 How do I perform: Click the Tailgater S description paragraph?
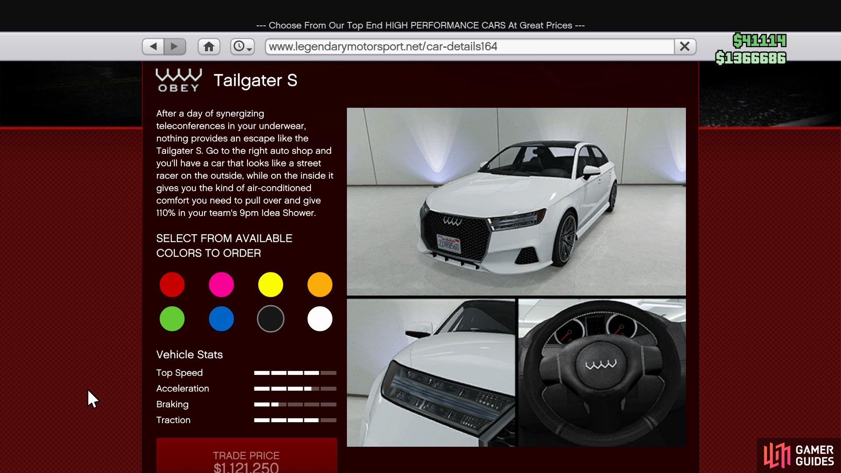click(x=245, y=163)
